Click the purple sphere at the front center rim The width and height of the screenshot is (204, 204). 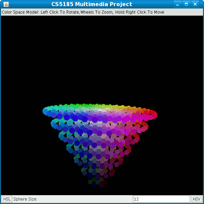[x=95, y=119]
